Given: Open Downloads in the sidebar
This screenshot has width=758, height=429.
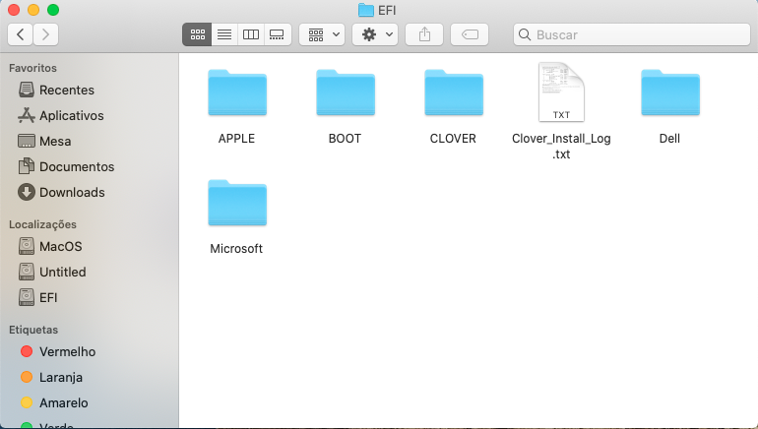Looking at the screenshot, I should [x=61, y=192].
